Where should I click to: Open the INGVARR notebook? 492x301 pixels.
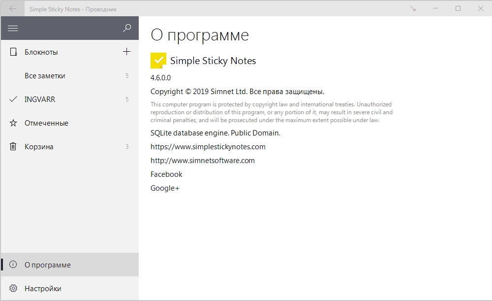pyautogui.click(x=70, y=100)
